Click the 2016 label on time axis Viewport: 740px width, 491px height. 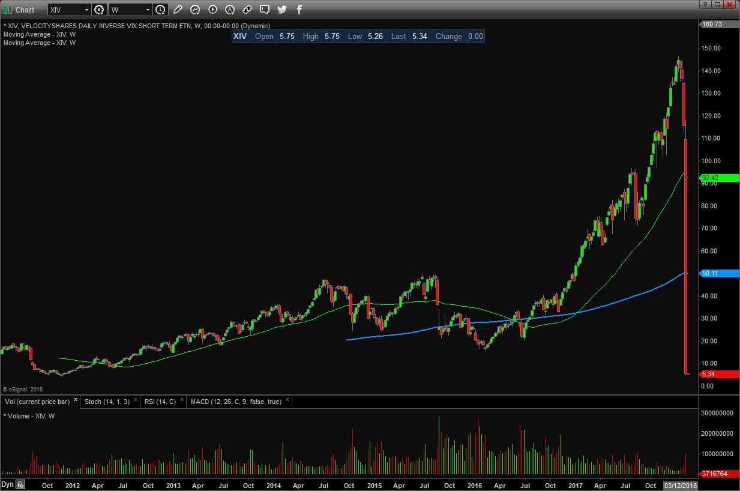tap(475, 485)
